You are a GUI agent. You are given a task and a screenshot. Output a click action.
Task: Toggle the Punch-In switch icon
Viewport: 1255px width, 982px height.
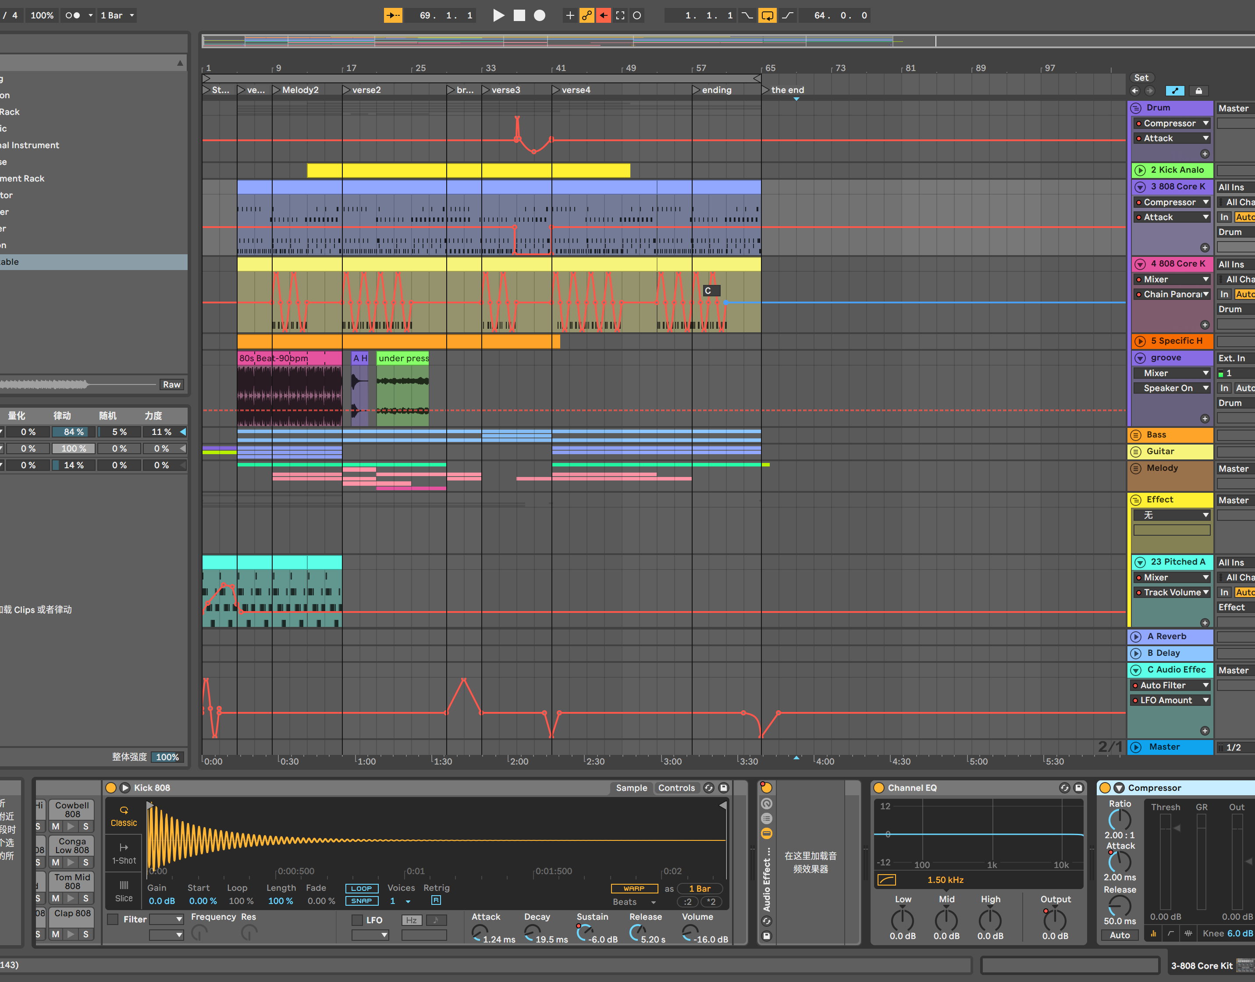click(747, 15)
